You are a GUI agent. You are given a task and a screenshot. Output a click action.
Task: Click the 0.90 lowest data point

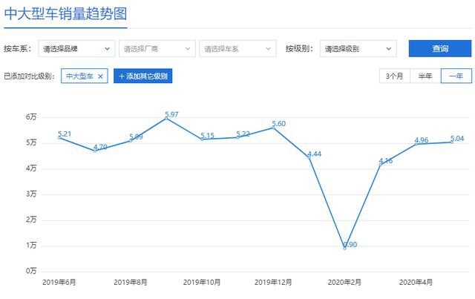(344, 248)
